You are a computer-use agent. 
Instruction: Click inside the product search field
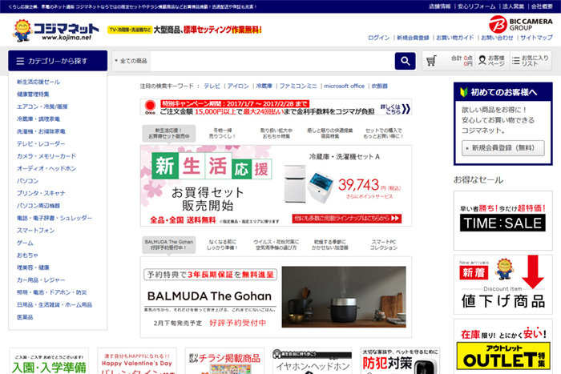[272, 61]
